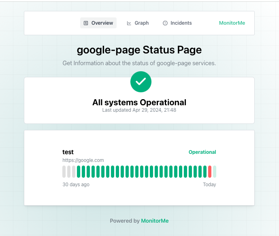Open the MonitorMe header link
Viewport: 279px width, 236px height.
[x=232, y=23]
